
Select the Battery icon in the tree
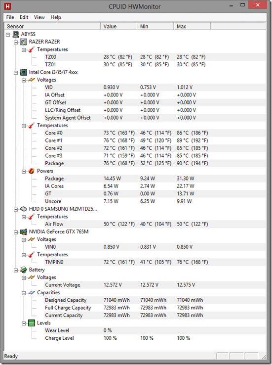24,270
